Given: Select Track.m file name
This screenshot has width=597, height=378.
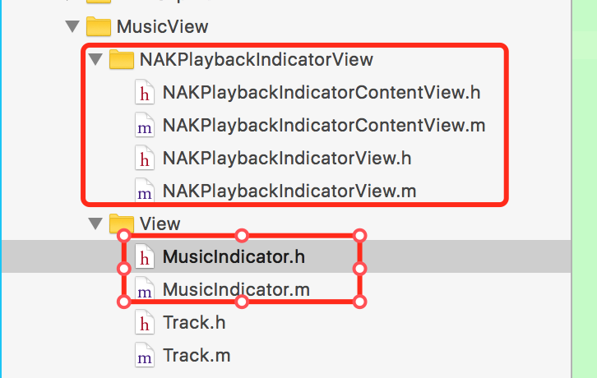Looking at the screenshot, I should pyautogui.click(x=197, y=356).
